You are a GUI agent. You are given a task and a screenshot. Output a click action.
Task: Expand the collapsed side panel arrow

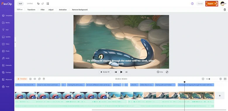coord(15,42)
